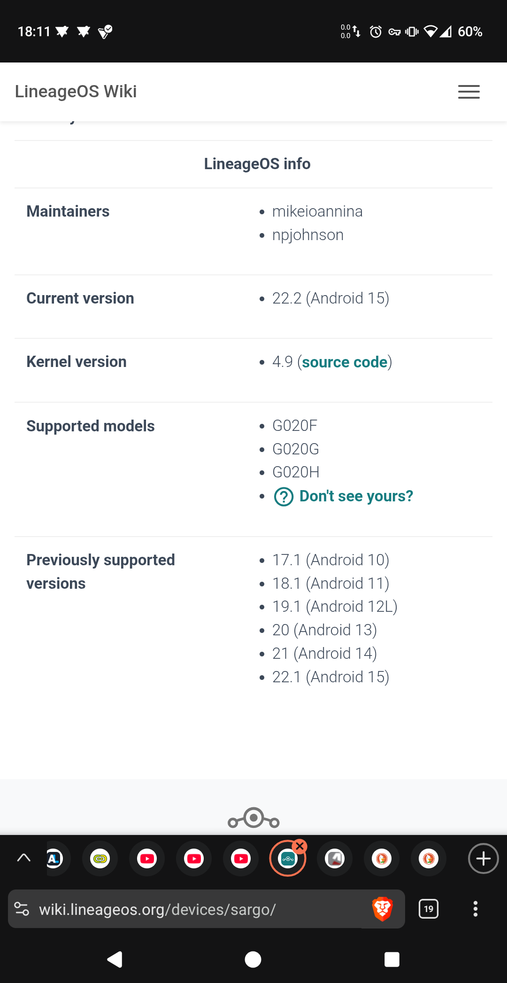This screenshot has height=983, width=507.
Task: Tap the LineageOS logo in the footer
Action: [253, 819]
